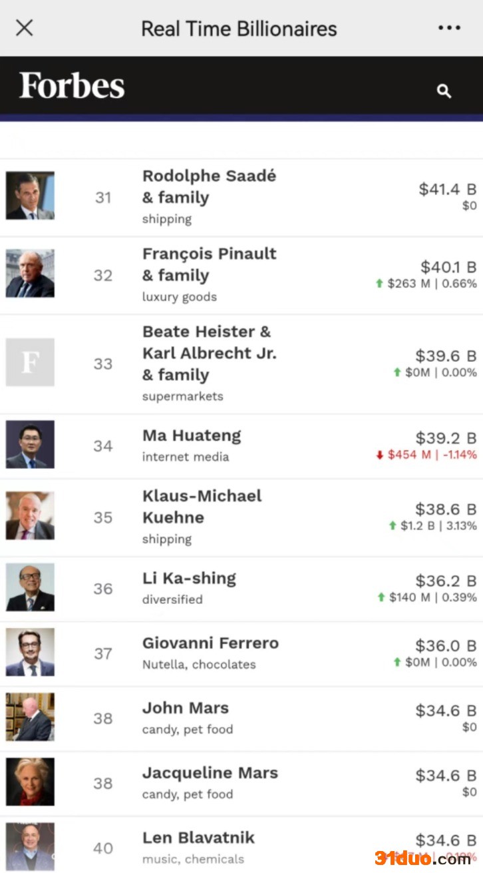
Task: Tap the red $454 M loss indicator
Action: pyautogui.click(x=426, y=455)
